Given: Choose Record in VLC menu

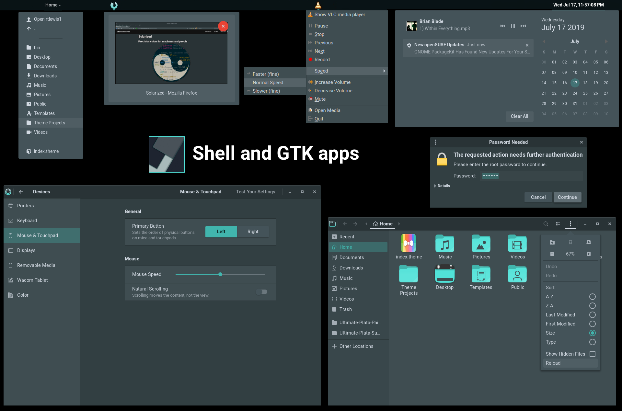Looking at the screenshot, I should [x=347, y=60].
